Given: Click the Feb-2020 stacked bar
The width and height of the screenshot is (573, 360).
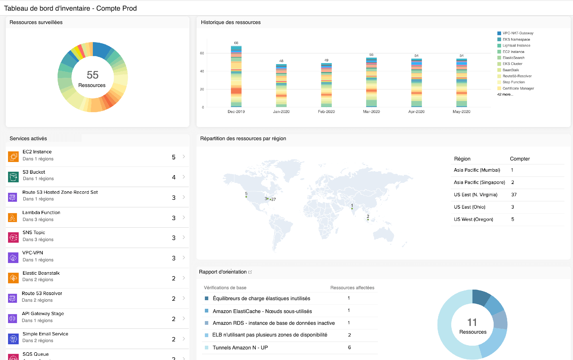Looking at the screenshot, I should tap(326, 85).
